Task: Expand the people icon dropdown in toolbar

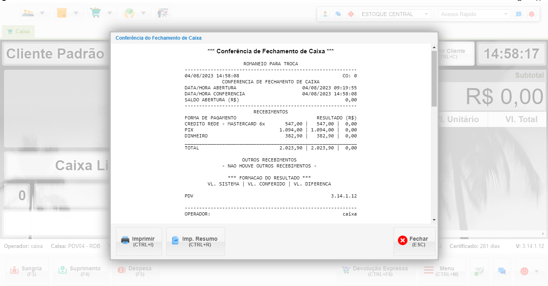Action: [42, 13]
